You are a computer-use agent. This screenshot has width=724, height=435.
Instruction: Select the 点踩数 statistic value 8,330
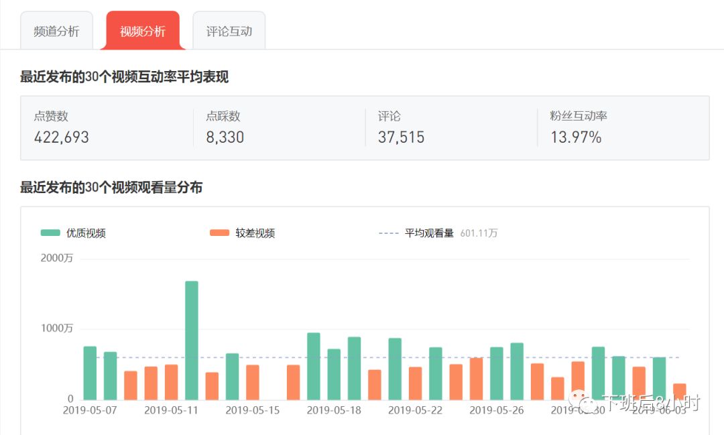(226, 137)
